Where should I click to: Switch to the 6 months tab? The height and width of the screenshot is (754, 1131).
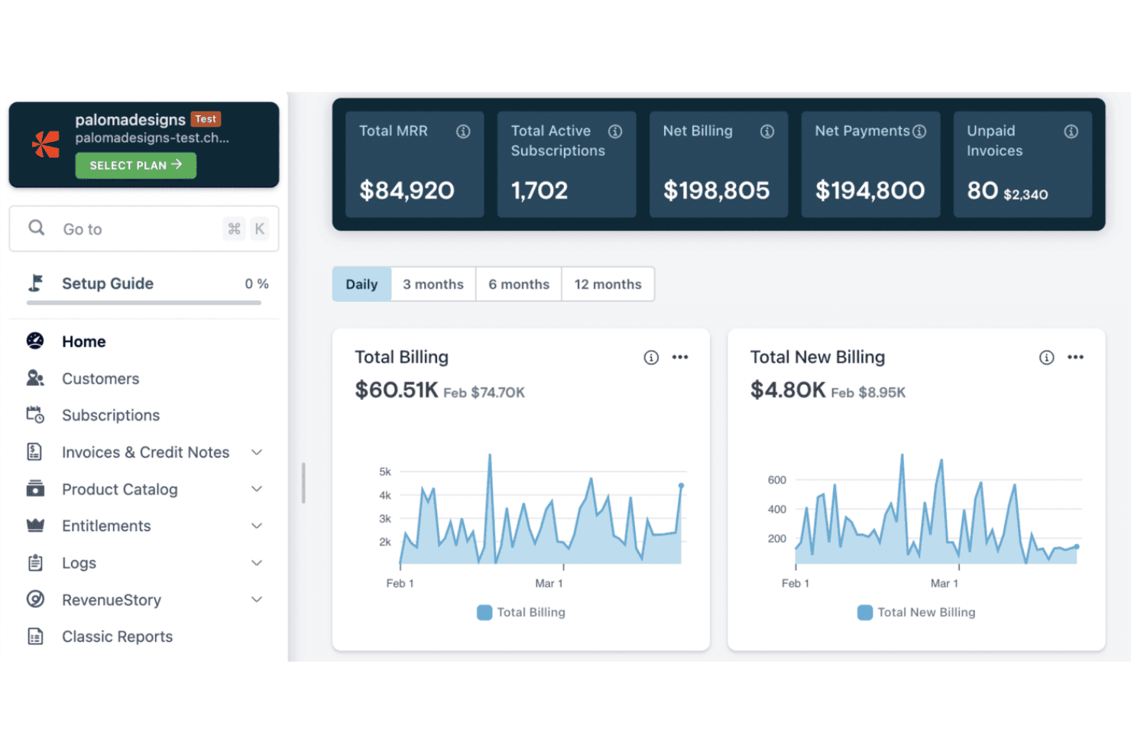519,284
